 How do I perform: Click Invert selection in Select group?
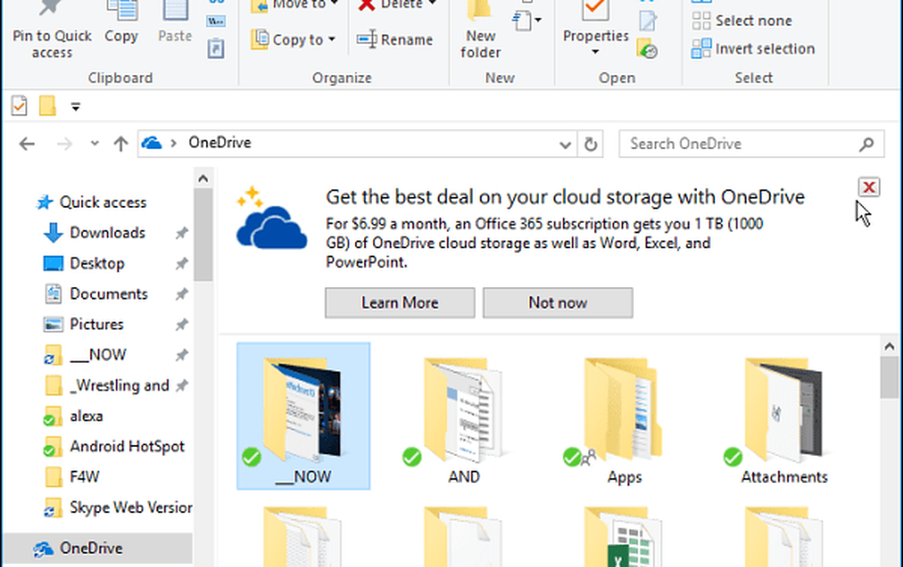click(x=753, y=49)
